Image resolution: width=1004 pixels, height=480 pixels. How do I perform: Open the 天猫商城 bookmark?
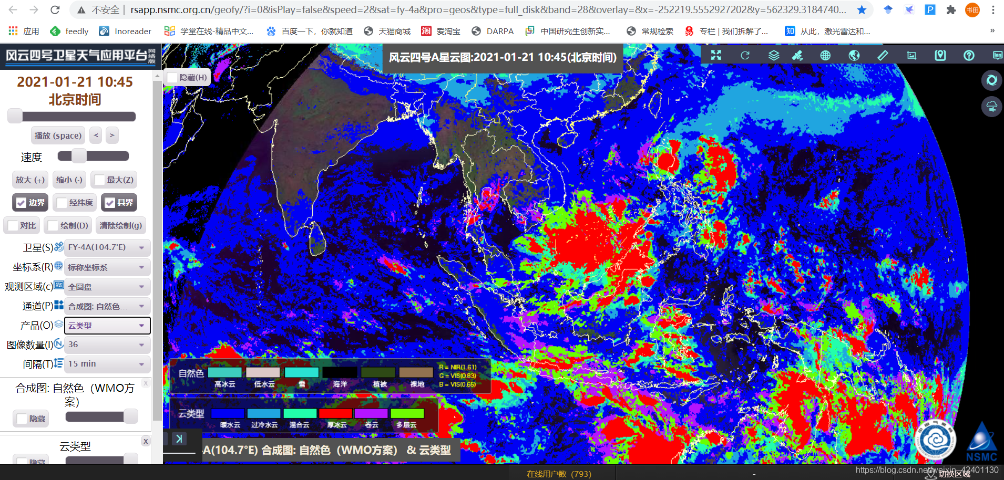coord(387,32)
